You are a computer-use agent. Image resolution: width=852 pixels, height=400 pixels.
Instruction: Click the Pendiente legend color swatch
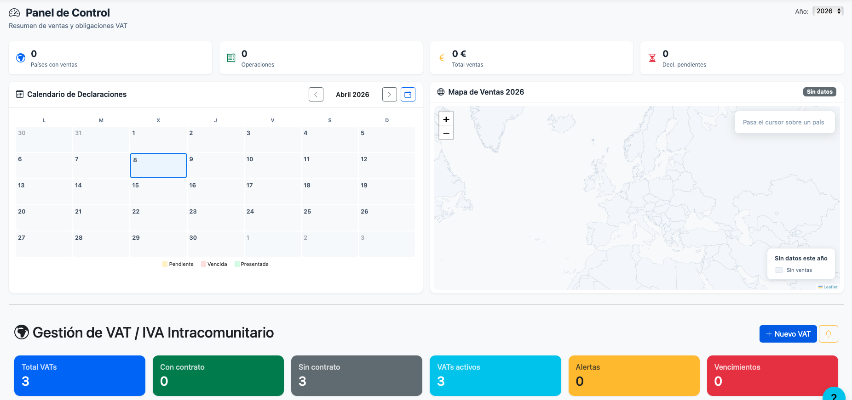point(165,264)
